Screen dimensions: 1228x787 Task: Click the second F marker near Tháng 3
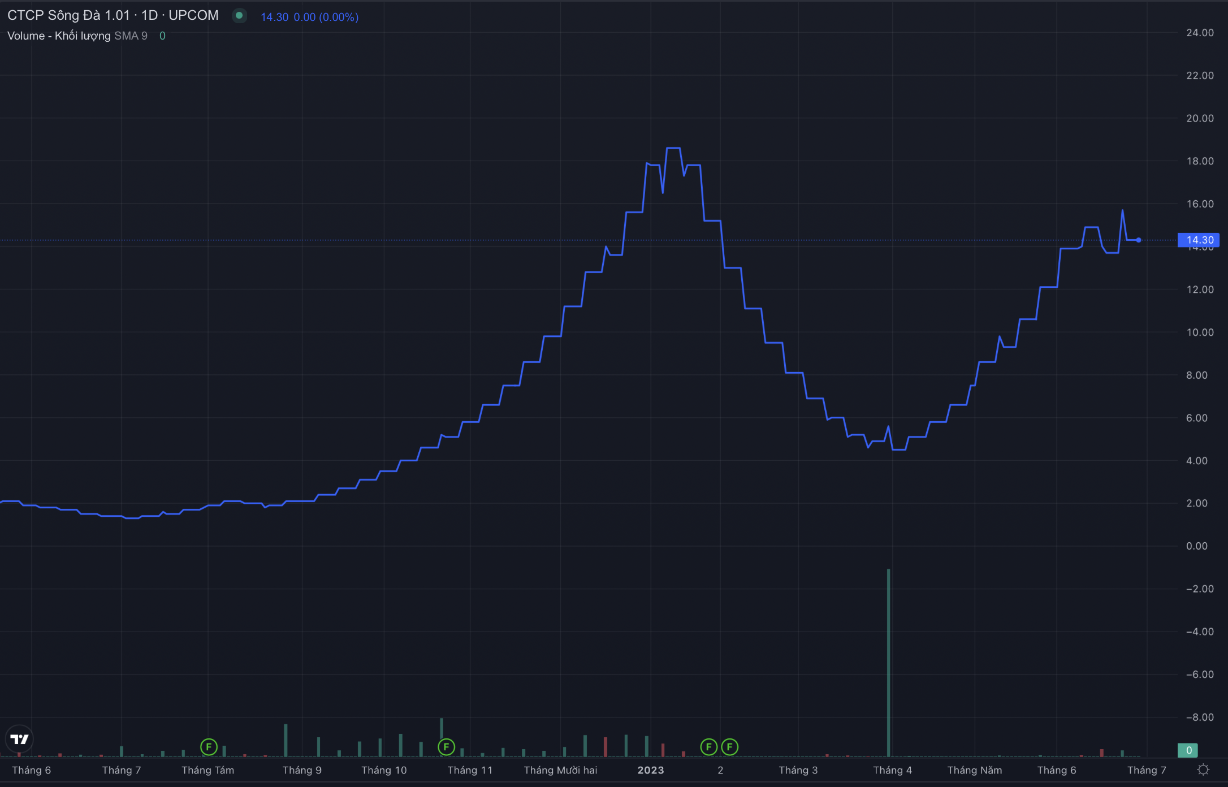pos(729,747)
